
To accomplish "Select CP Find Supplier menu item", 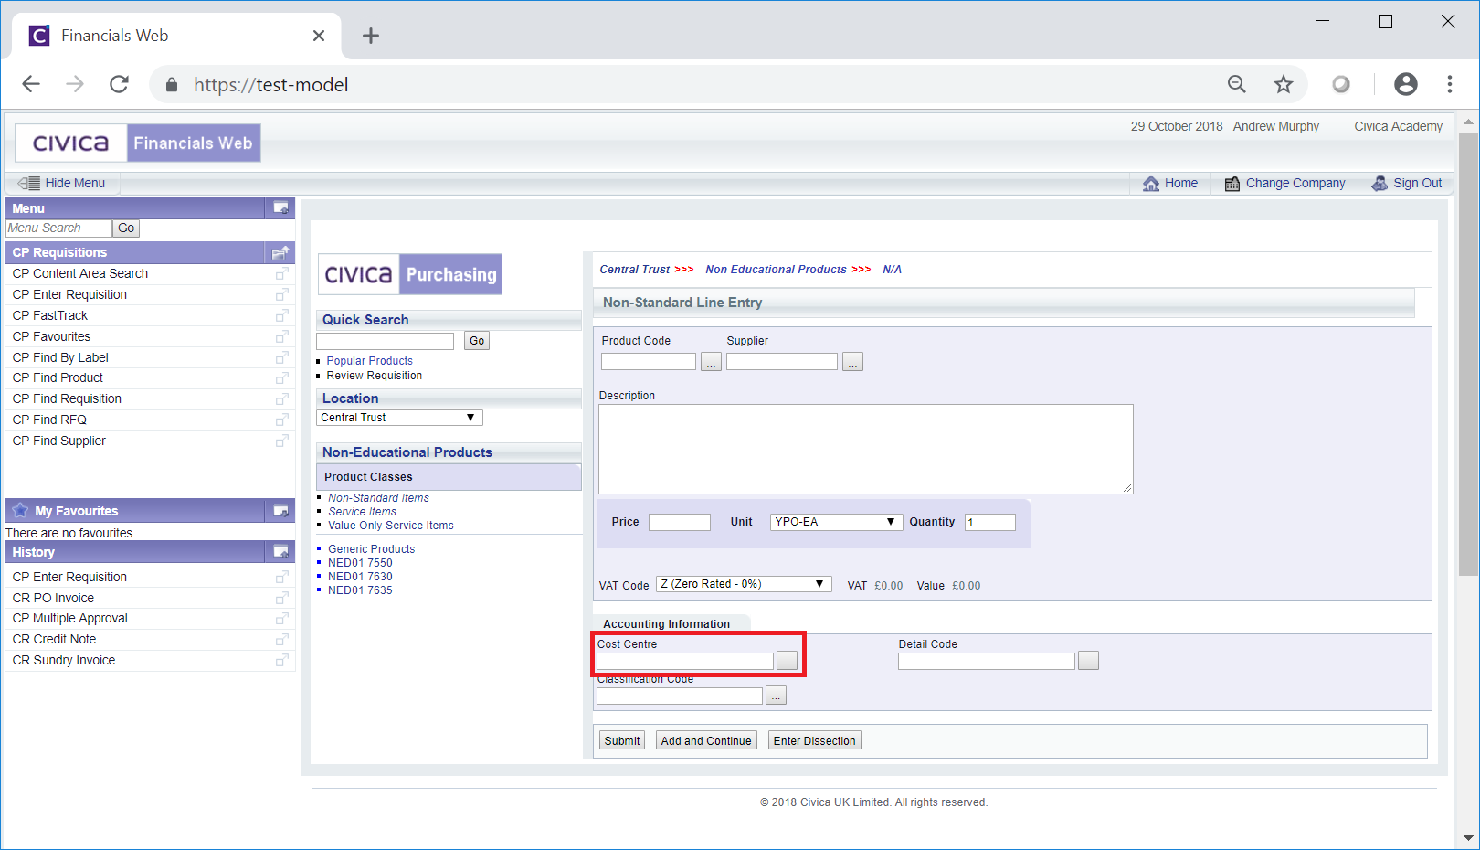I will coord(59,441).
